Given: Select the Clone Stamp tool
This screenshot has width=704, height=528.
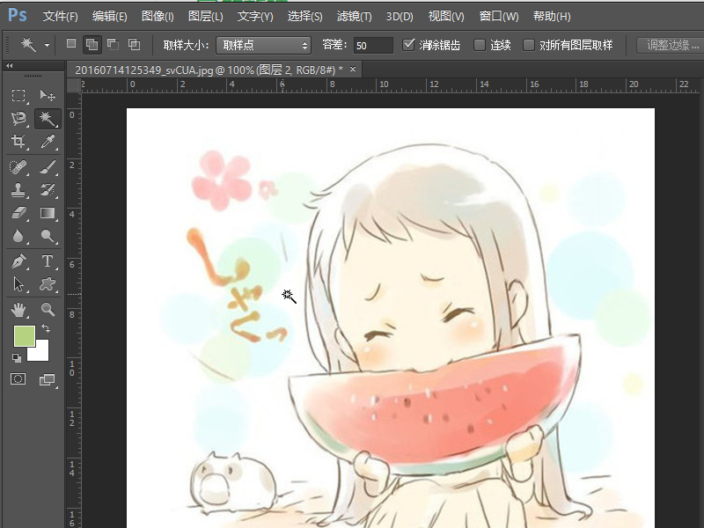Looking at the screenshot, I should (18, 190).
